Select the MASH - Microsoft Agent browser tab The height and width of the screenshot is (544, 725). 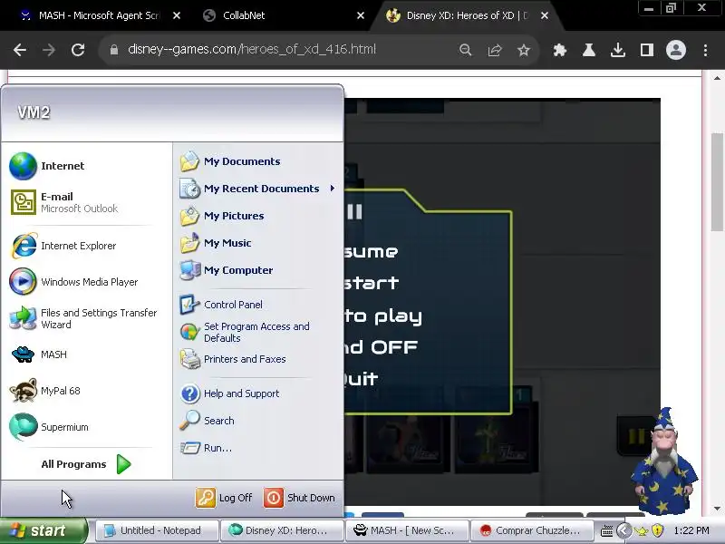[x=98, y=15]
